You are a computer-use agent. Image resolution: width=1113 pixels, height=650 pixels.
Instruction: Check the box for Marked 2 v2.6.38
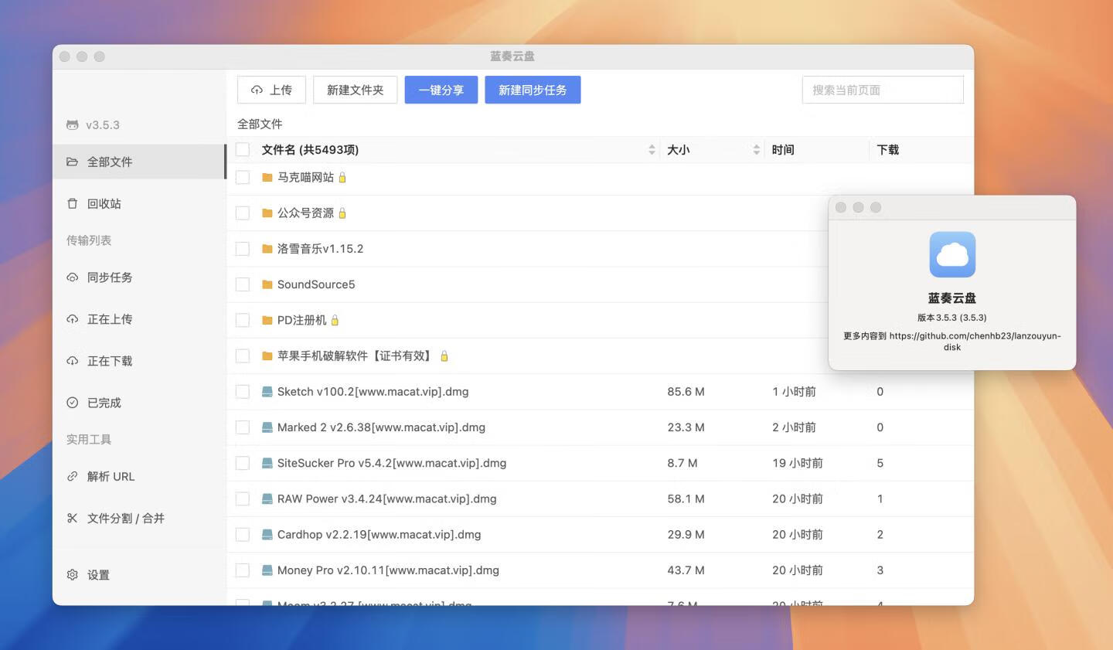tap(243, 427)
